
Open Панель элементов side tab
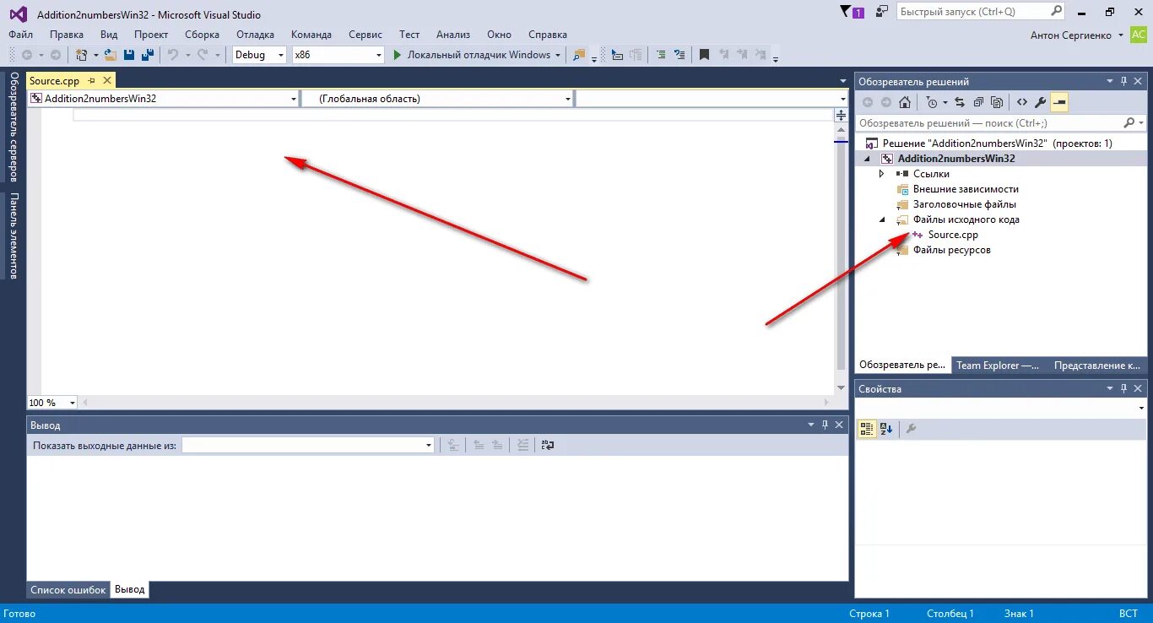(x=14, y=236)
